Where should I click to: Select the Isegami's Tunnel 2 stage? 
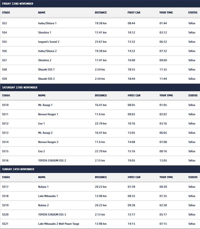(49, 42)
